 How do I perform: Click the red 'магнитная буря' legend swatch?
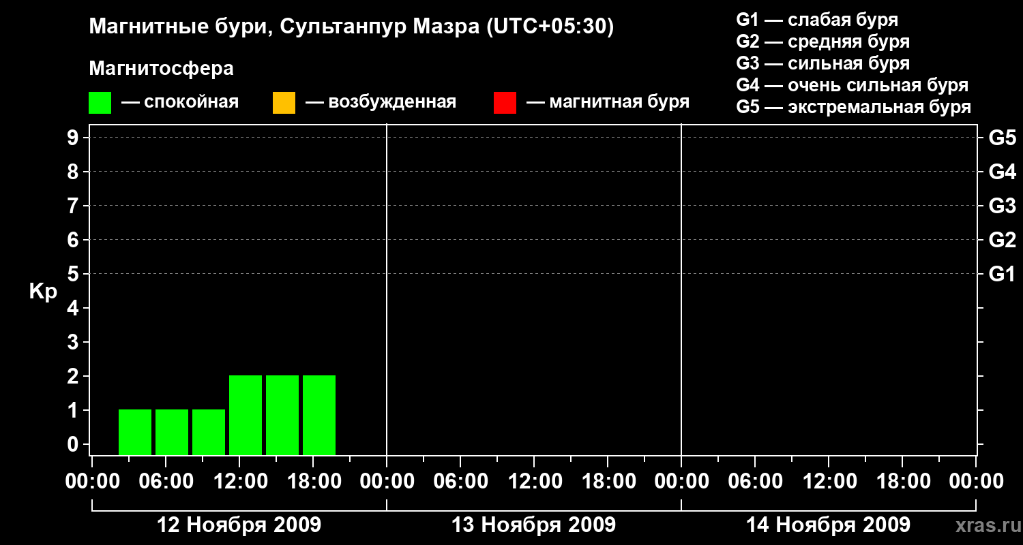(x=505, y=103)
